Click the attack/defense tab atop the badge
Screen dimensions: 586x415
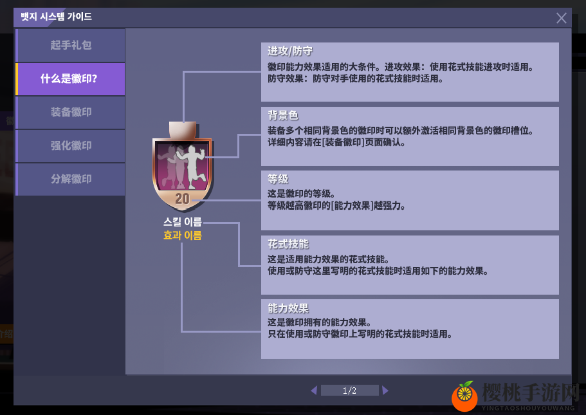(183, 129)
